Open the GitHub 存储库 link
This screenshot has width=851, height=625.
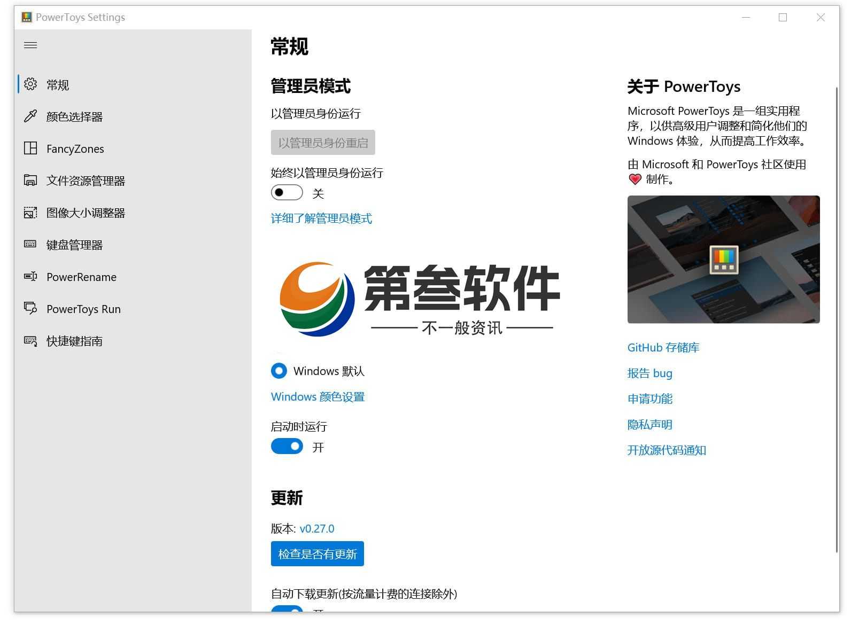(x=663, y=348)
